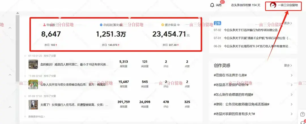Open 更多 in the 公告 panel
The height and width of the screenshot is (124, 306).
tap(288, 23)
